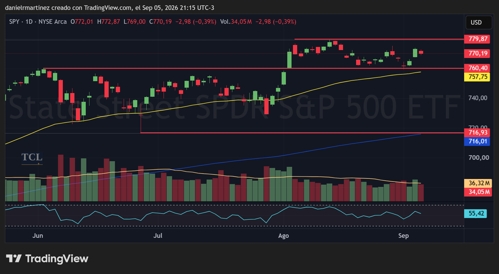Click the 55,42 RSI value label

point(476,213)
